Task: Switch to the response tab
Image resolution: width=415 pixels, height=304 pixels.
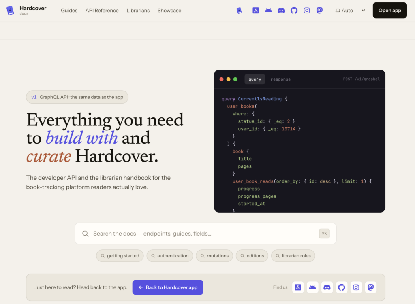Action: (x=280, y=79)
